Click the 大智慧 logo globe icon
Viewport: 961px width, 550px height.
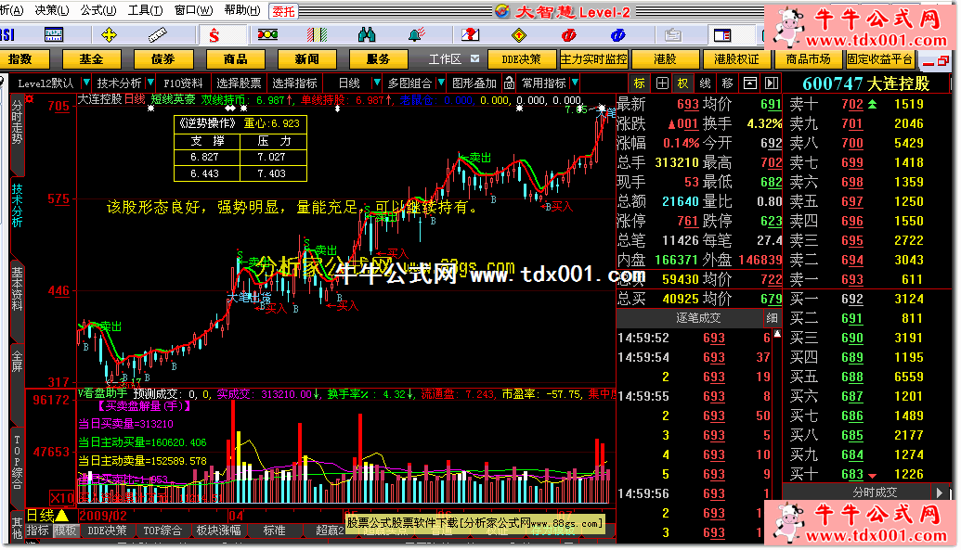pos(502,11)
